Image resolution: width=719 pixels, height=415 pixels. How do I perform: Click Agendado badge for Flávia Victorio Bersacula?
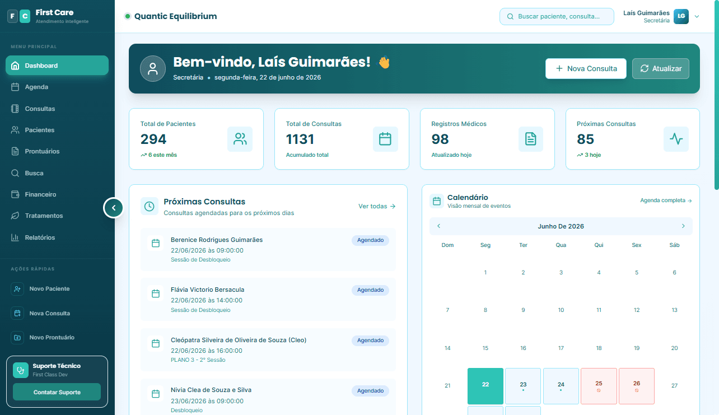370,290
